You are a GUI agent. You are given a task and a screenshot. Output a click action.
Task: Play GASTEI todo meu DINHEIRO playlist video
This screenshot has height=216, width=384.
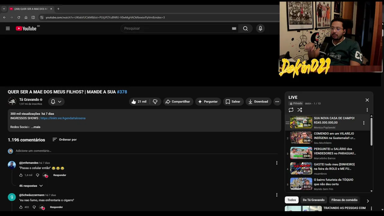327,169
